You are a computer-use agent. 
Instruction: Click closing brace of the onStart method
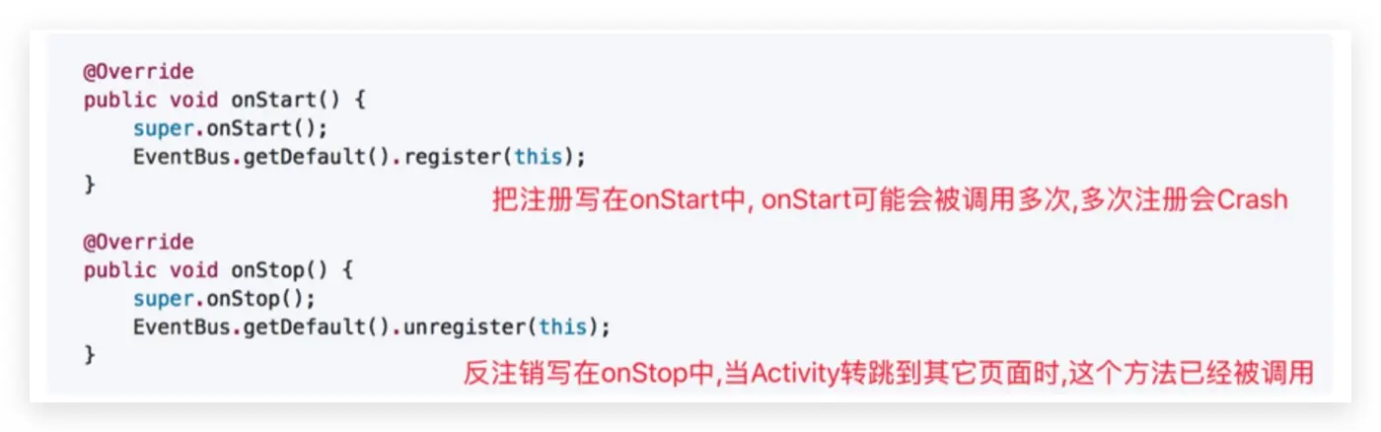coord(90,184)
